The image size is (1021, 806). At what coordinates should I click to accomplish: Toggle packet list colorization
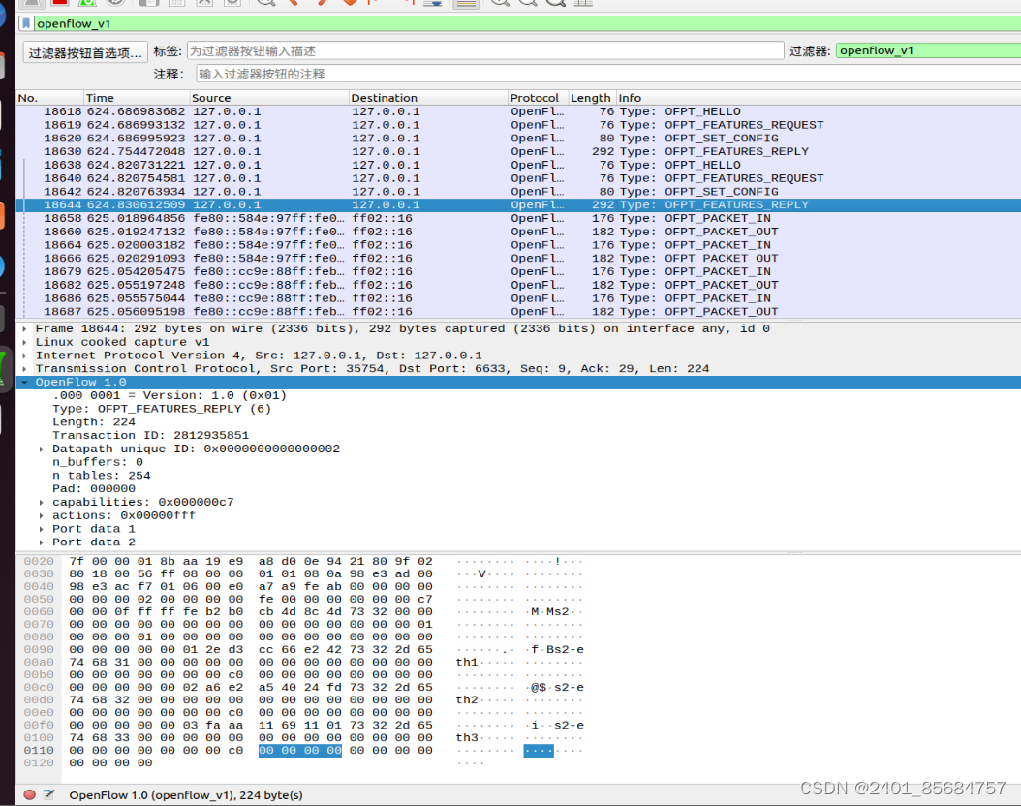tap(466, 5)
